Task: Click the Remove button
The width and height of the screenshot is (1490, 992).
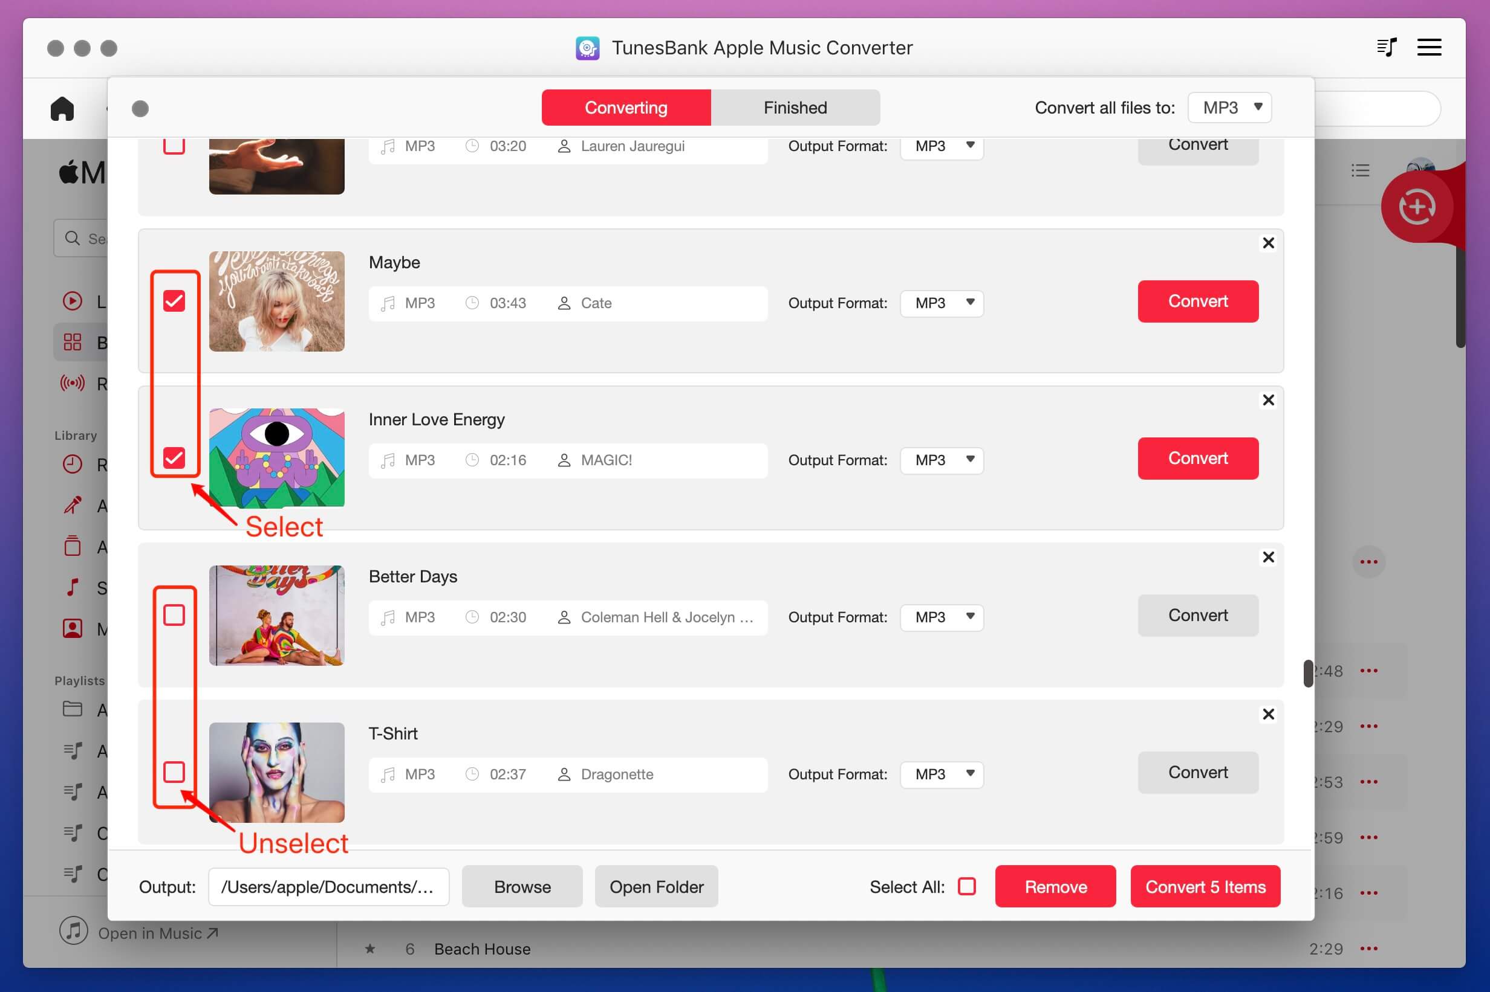Action: pos(1055,886)
